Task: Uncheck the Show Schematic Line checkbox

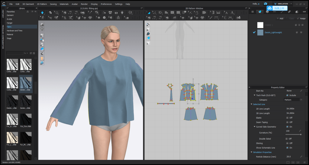Action: 287,148
